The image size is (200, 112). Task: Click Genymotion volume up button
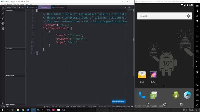[x=197, y=62]
